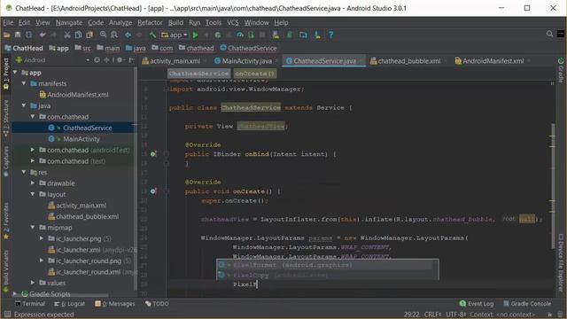Open the File menu
The height and width of the screenshot is (319, 567).
(x=8, y=22)
